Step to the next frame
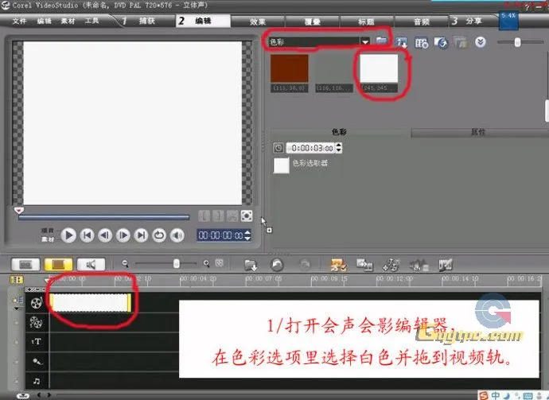The image size is (549, 400). pyautogui.click(x=123, y=235)
